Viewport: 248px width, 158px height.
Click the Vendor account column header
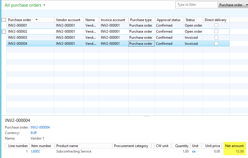pos(68,20)
